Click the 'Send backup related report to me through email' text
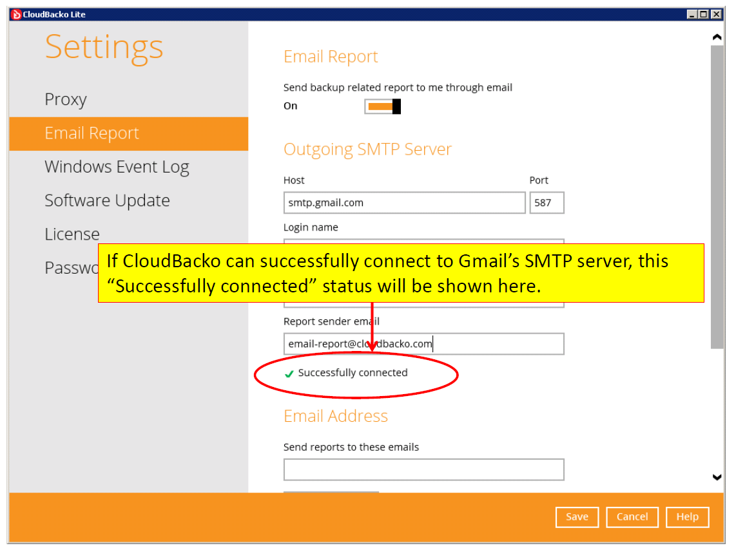 (x=398, y=88)
